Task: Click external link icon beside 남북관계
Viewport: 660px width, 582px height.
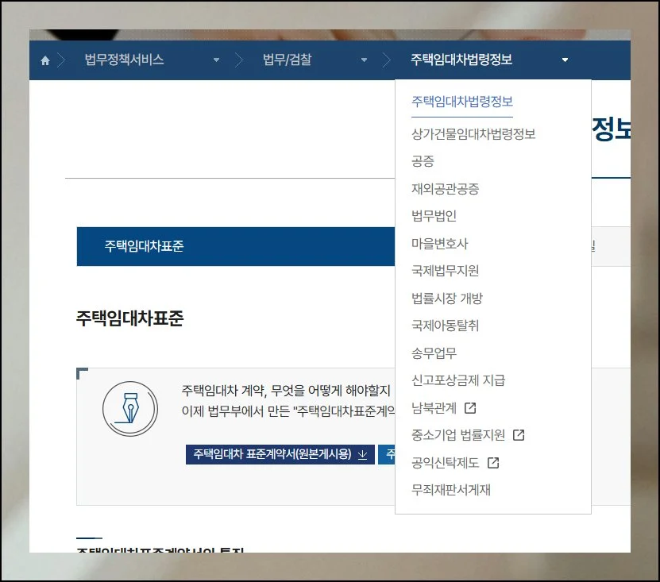Action: click(470, 408)
